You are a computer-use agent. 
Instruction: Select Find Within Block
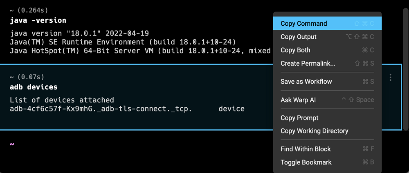327,149
